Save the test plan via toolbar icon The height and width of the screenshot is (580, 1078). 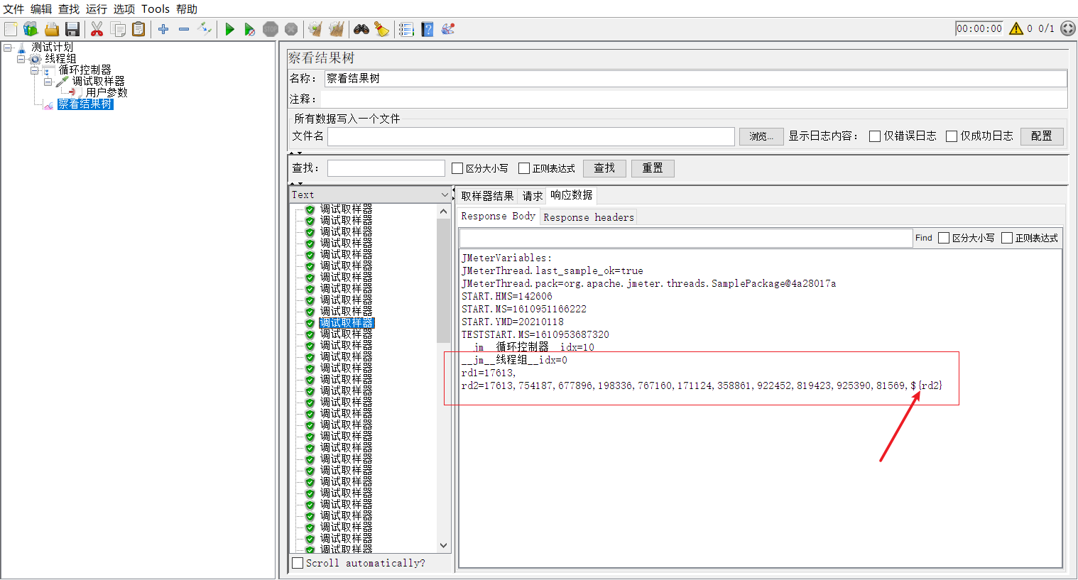[73, 29]
